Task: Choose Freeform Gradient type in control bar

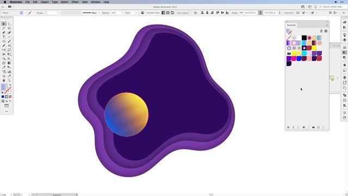Action: [x=172, y=13]
